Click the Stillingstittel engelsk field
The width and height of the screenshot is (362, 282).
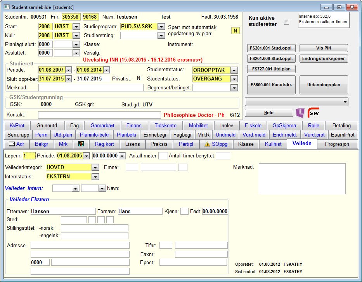95,236
